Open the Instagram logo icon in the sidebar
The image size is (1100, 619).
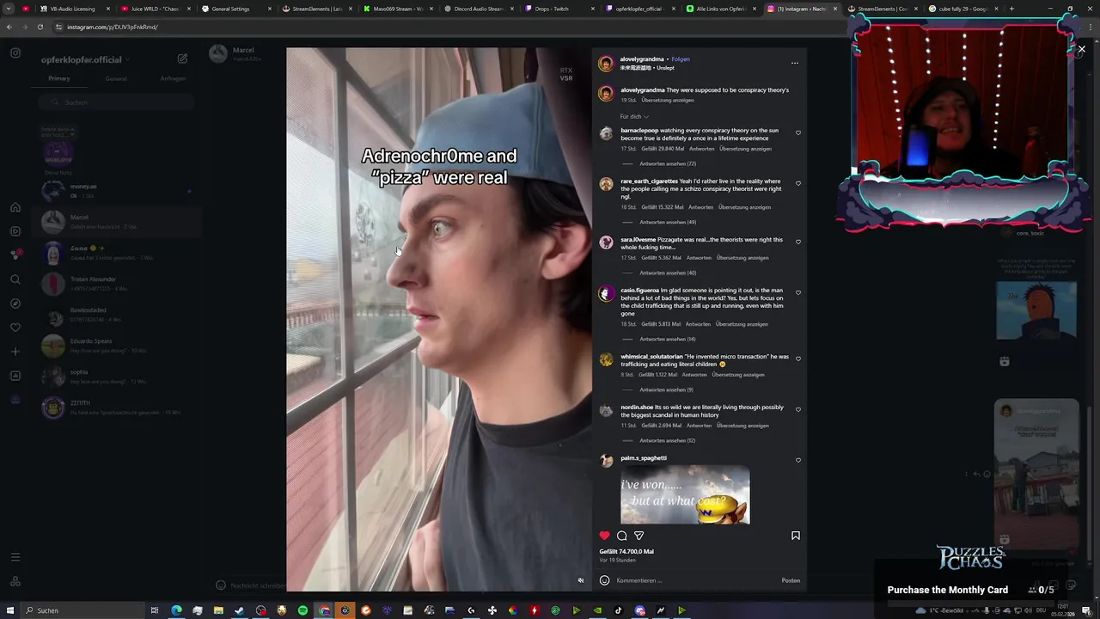click(x=15, y=53)
